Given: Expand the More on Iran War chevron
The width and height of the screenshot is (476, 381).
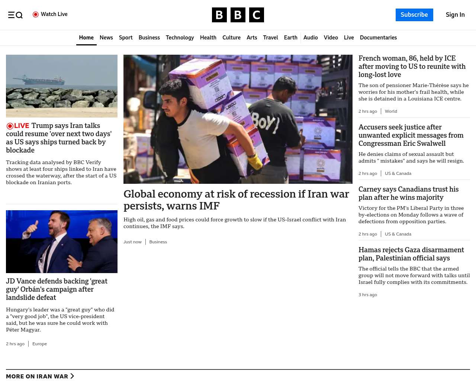Looking at the screenshot, I should tap(72, 376).
